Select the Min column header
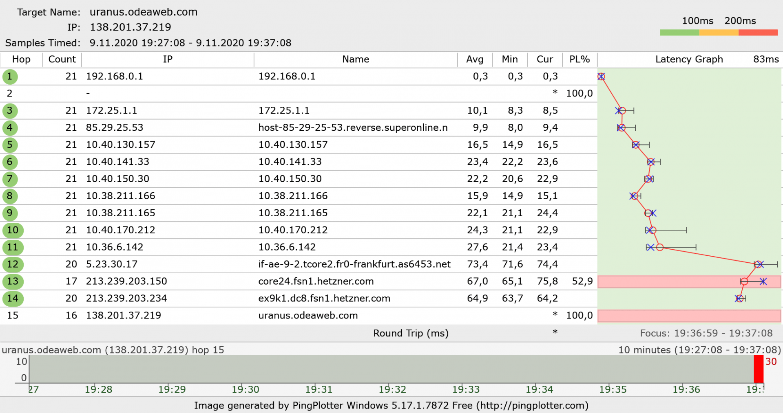This screenshot has height=413, width=783. pos(510,59)
